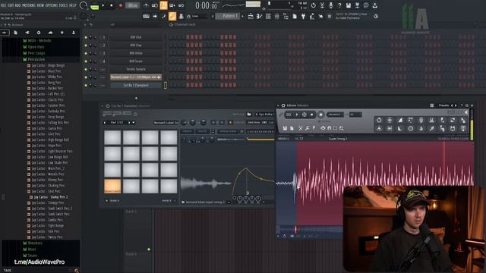Open the TOOLS menu
Image resolution: width=486 pixels, height=273 pixels.
(63, 5)
